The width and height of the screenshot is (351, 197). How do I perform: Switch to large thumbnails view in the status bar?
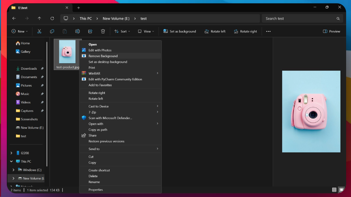[x=342, y=190]
